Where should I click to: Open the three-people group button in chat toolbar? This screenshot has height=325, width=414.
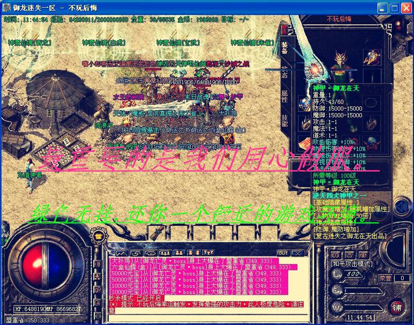pyautogui.click(x=166, y=253)
